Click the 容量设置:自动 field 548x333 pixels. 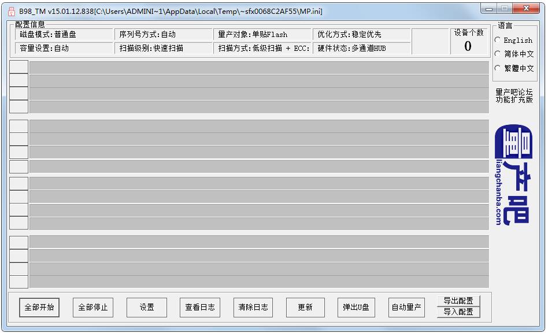coord(64,48)
